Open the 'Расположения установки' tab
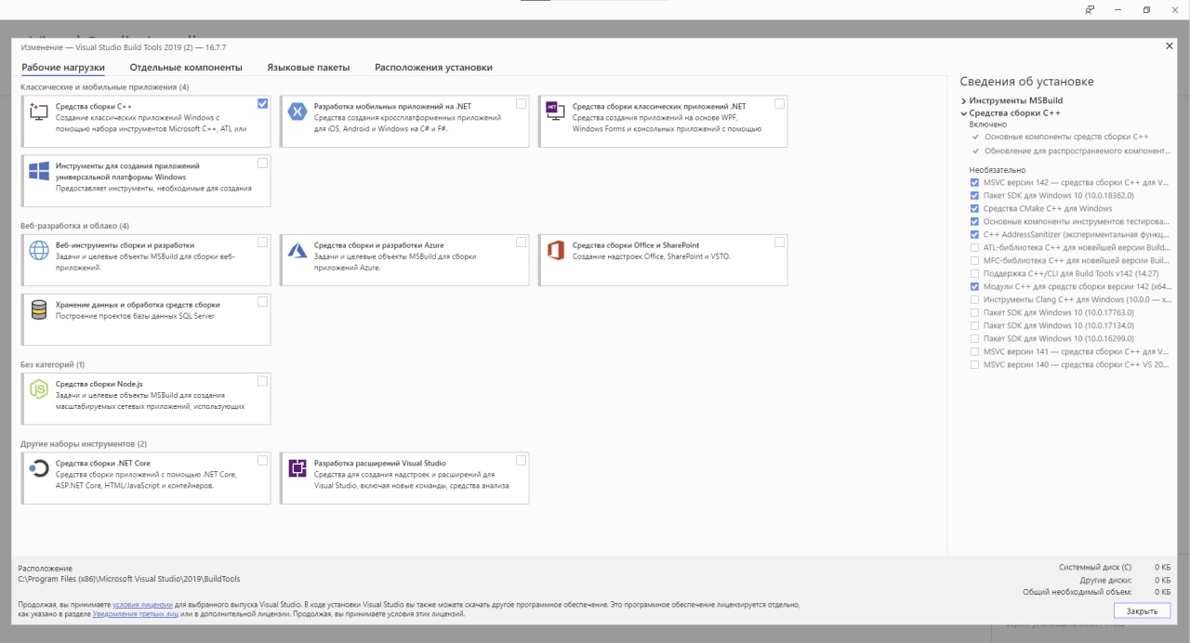1190x643 pixels. [x=433, y=67]
